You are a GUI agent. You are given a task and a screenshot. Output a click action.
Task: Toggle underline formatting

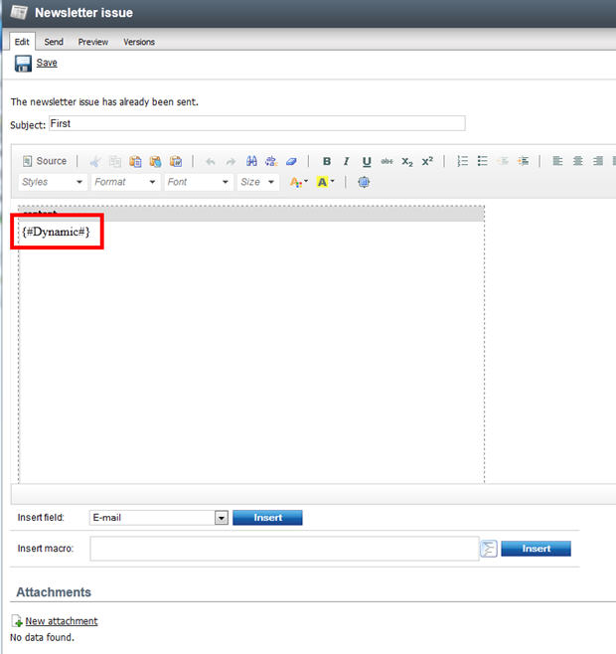tap(367, 161)
